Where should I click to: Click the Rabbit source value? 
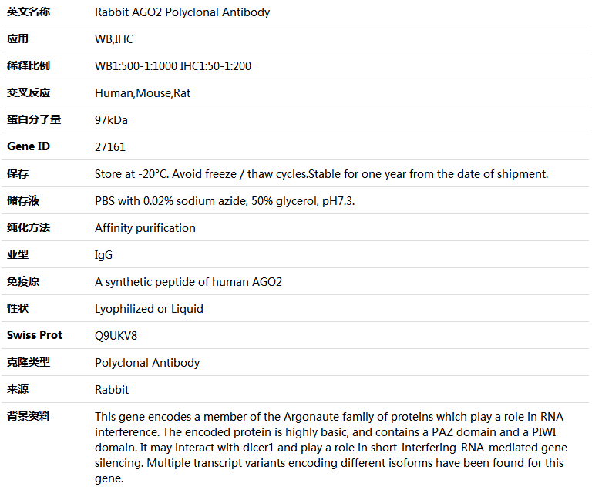[x=112, y=390]
